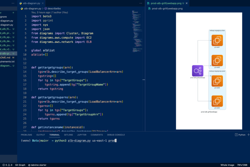The height and width of the screenshot is (167, 250).
Task: Open the Explorer panel more actions ellipsis
Action: point(12,3)
